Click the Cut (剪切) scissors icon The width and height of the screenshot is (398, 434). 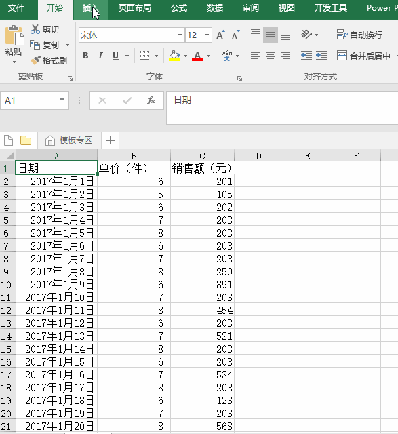click(x=35, y=29)
